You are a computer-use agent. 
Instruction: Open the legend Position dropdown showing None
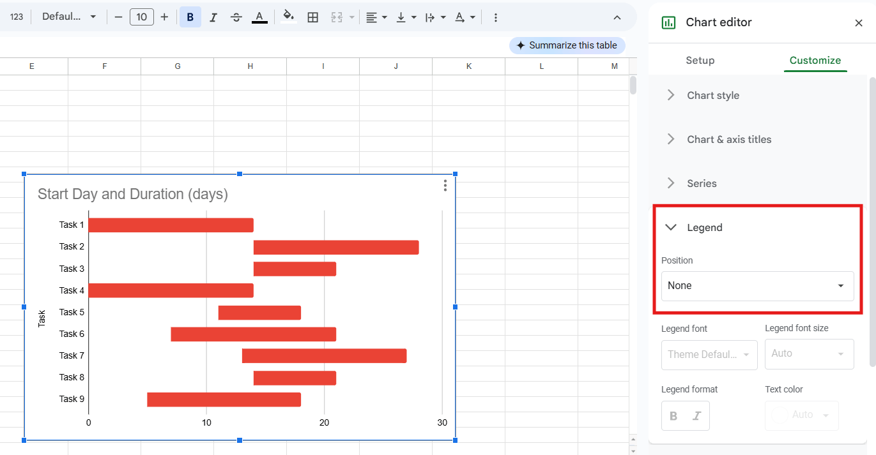coord(758,286)
